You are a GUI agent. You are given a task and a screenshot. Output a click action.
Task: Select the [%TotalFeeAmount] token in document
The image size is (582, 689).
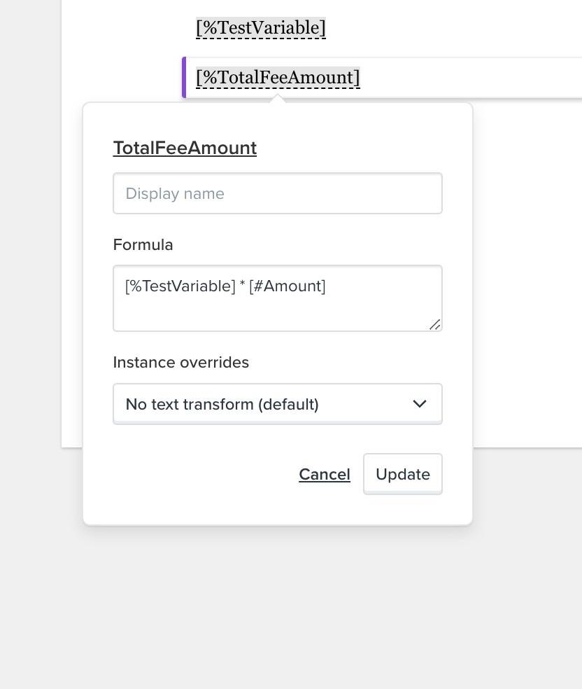278,77
